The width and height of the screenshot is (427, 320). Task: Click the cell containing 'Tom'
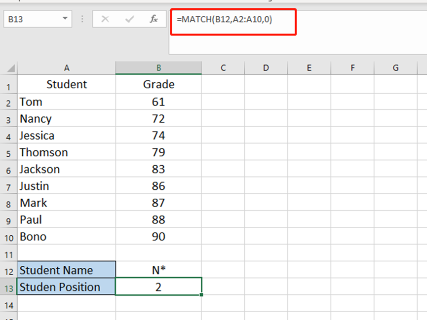(67, 102)
